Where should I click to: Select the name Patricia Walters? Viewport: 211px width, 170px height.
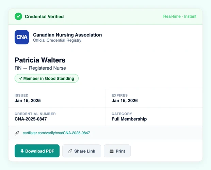coord(40,60)
